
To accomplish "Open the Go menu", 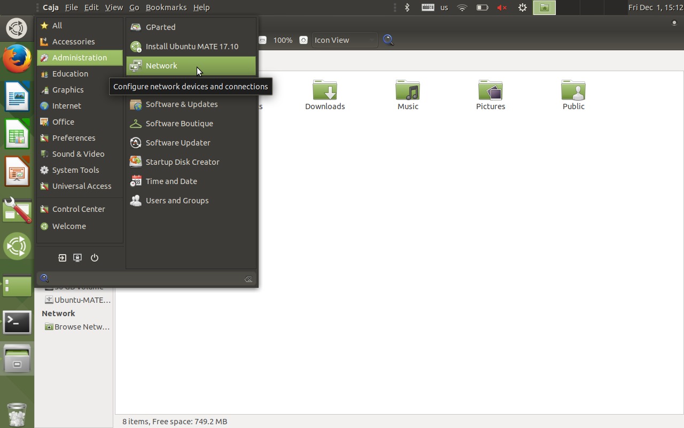I will click(134, 7).
